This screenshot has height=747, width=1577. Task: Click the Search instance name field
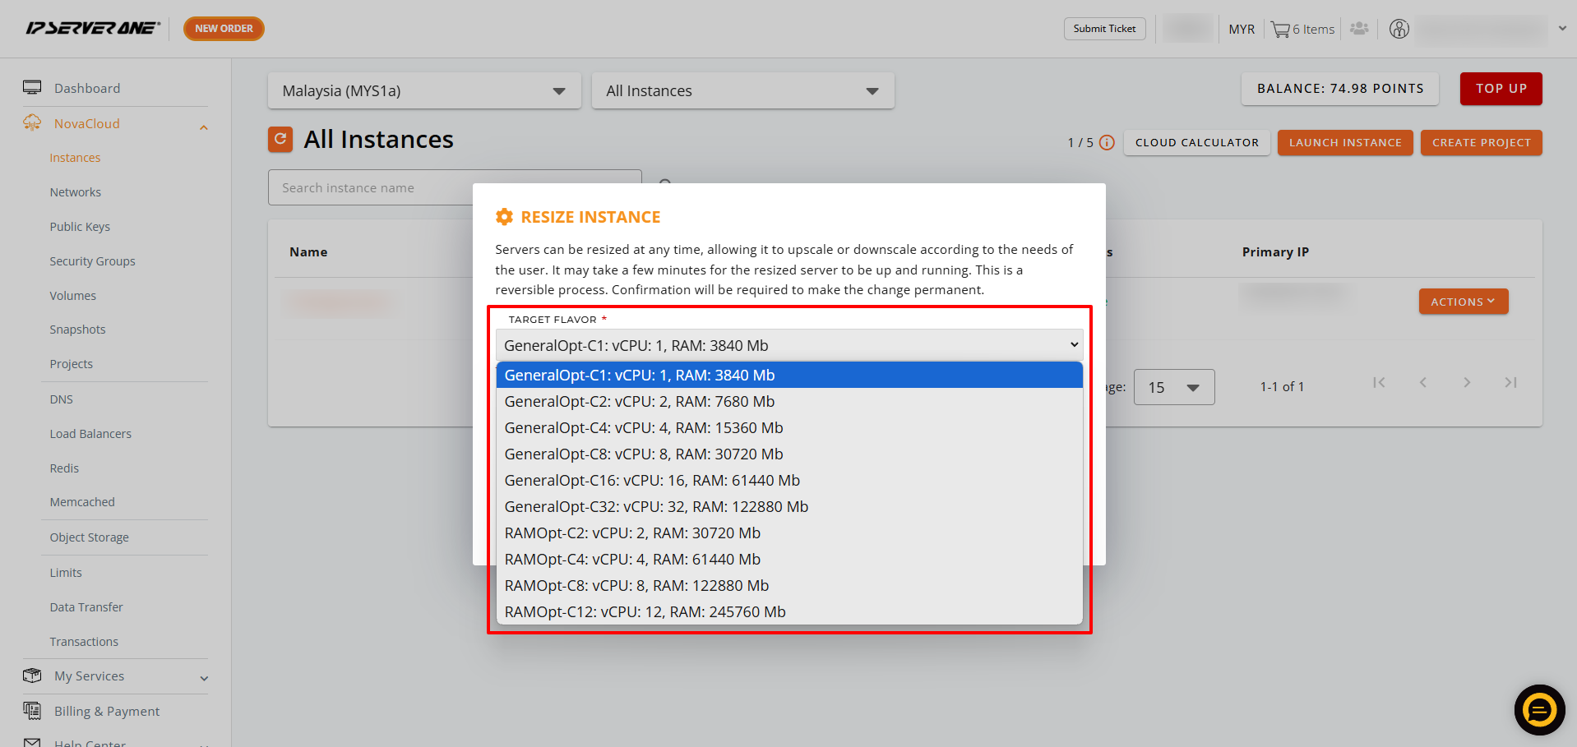pyautogui.click(x=455, y=187)
